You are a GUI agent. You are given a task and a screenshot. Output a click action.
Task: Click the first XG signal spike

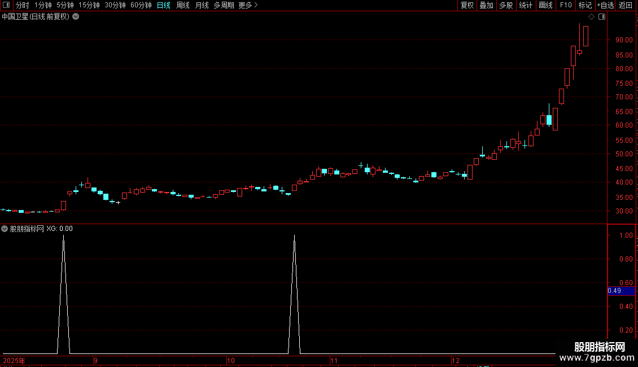coord(63,293)
